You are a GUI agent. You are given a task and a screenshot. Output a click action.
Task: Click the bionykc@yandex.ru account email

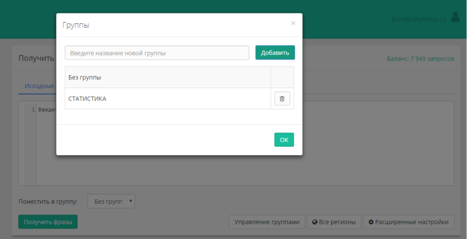click(x=419, y=19)
